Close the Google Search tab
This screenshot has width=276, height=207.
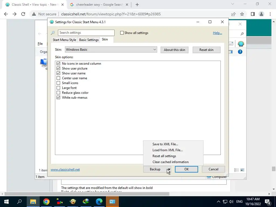[127, 5]
